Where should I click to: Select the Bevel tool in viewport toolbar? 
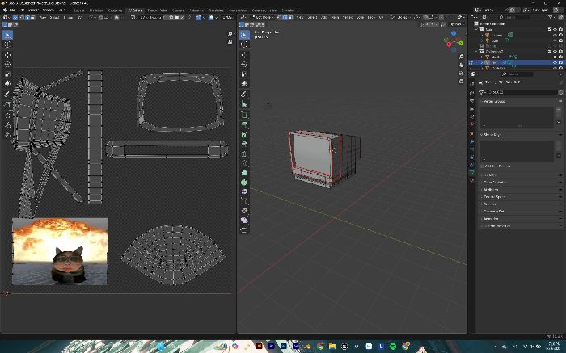(244, 145)
